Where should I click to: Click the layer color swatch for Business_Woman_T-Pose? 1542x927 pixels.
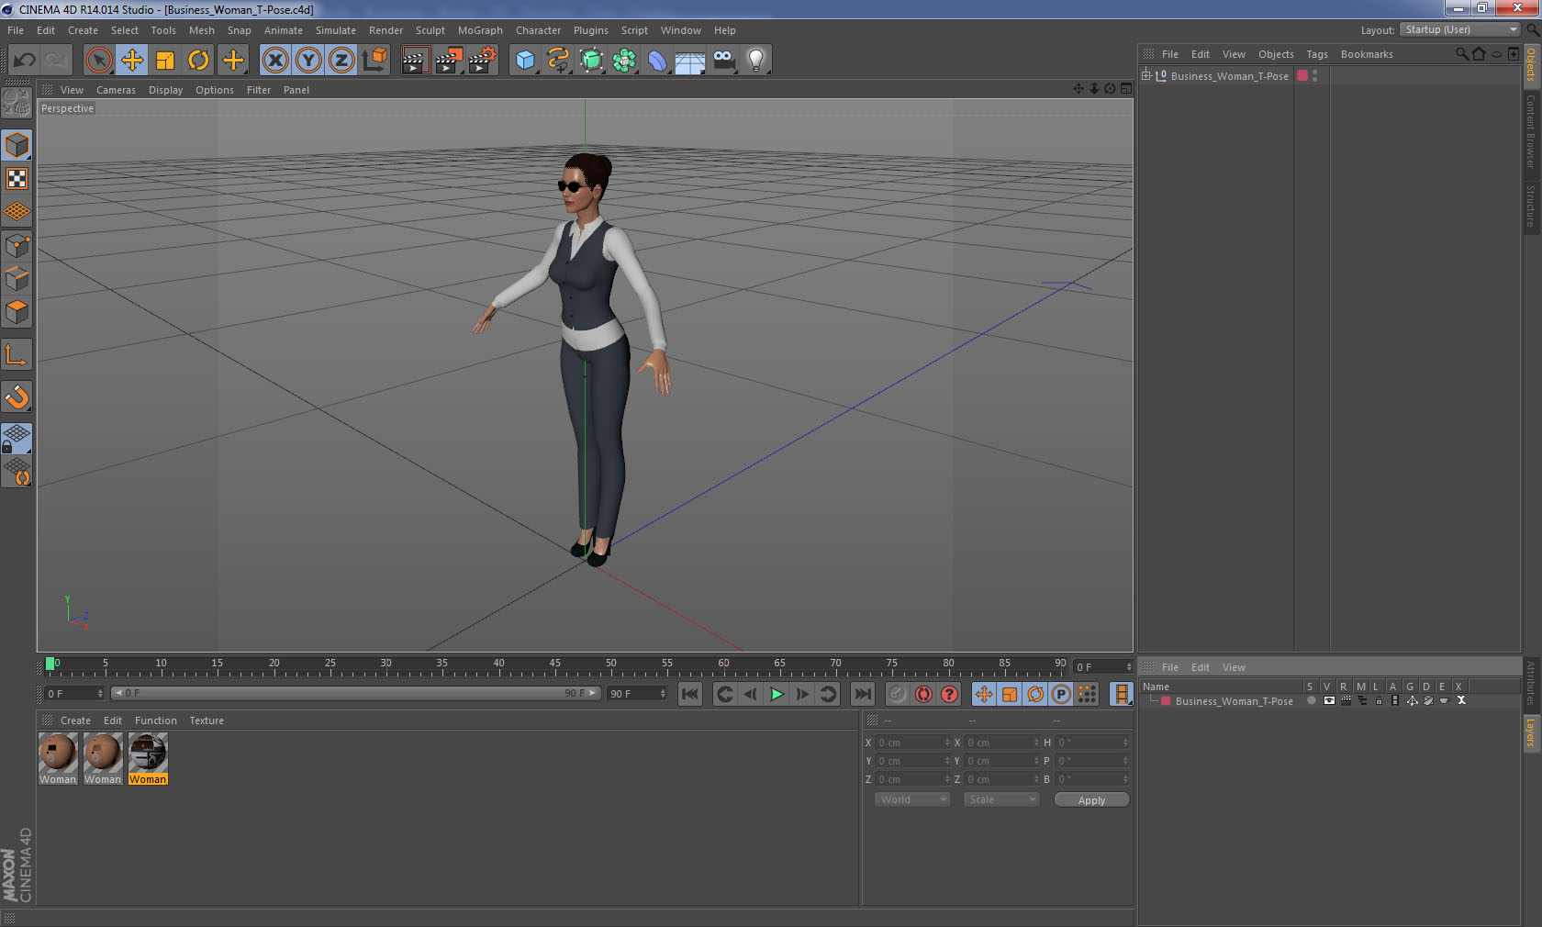click(x=1166, y=701)
